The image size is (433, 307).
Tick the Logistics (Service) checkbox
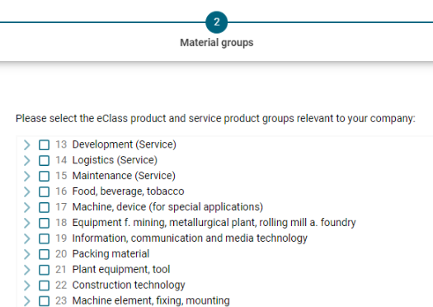(x=45, y=160)
